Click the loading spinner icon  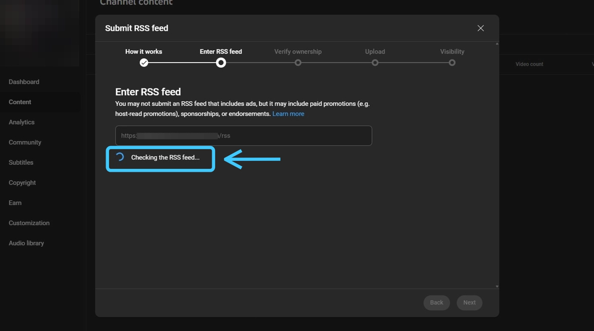pos(120,157)
